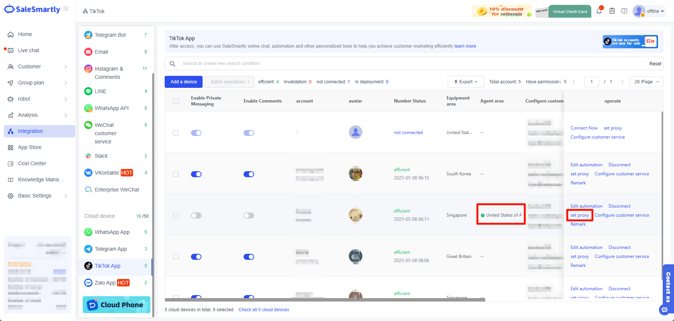
Task: Tick the checkbox of the South Korea row
Action: click(176, 174)
